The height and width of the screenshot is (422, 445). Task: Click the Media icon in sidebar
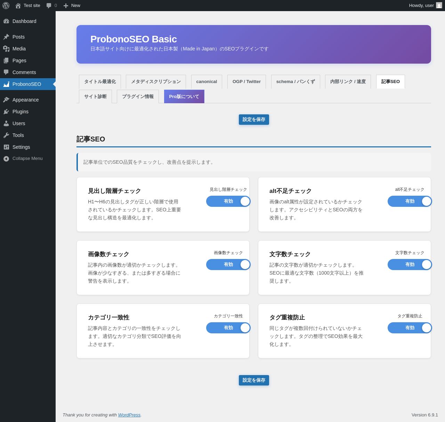tap(6, 49)
